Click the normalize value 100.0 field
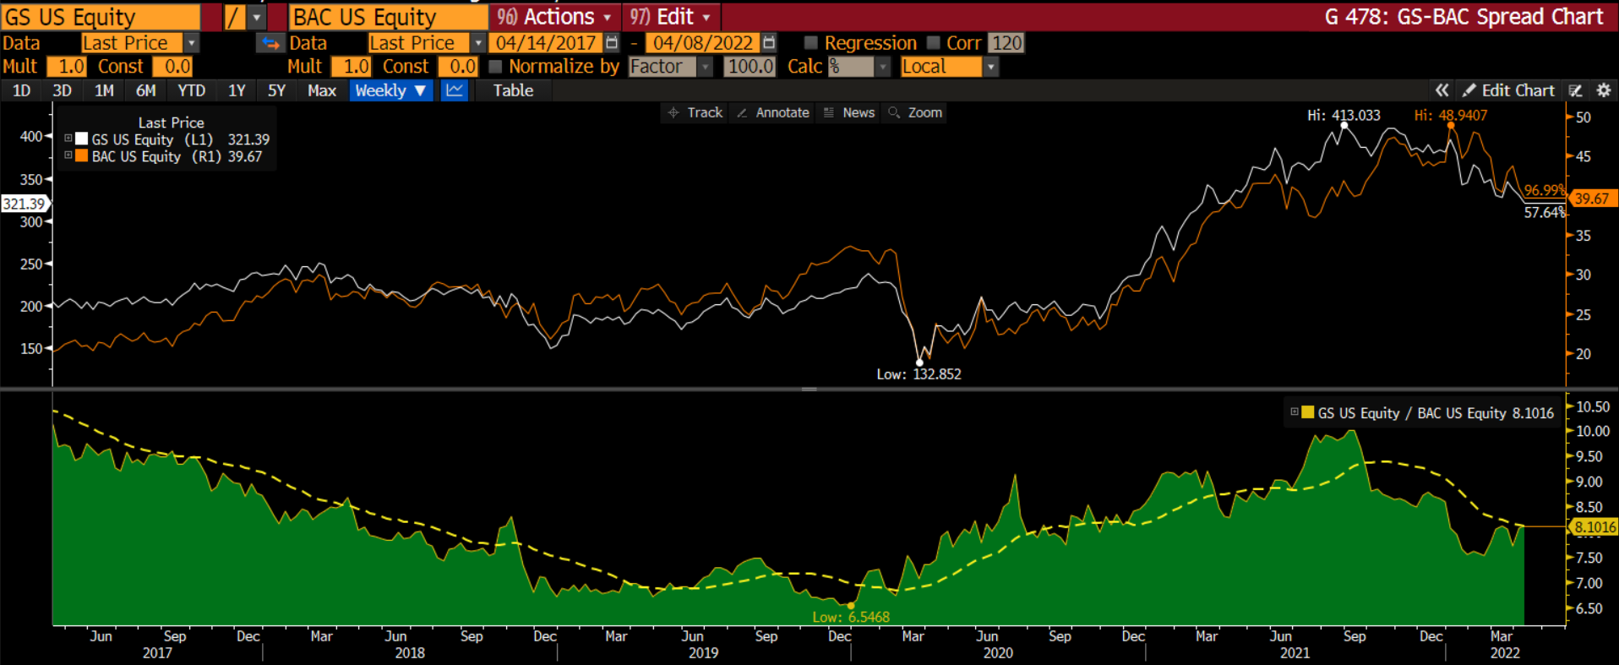The image size is (1619, 665). point(750,67)
